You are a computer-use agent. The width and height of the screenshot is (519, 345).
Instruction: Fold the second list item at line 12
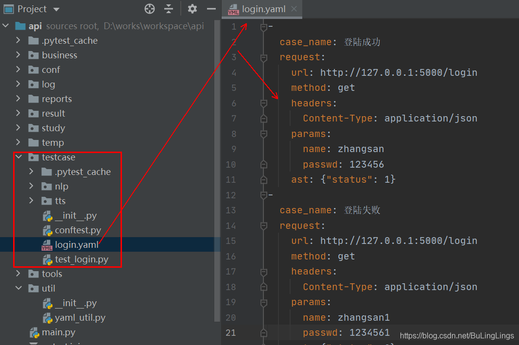(264, 195)
